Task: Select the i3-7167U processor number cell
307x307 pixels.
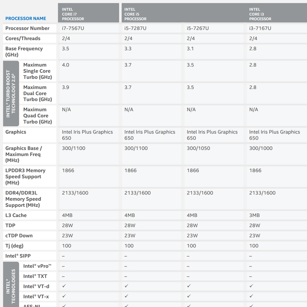Action: (260, 28)
